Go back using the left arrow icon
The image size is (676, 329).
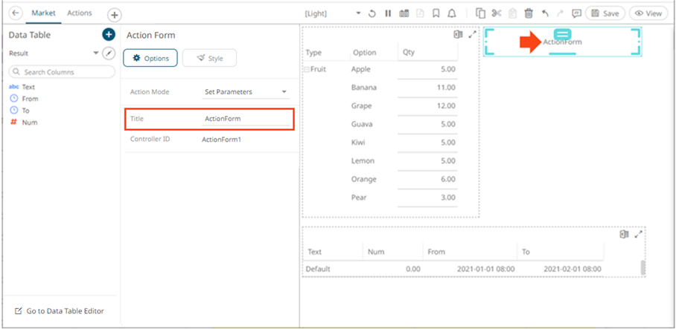(16, 13)
